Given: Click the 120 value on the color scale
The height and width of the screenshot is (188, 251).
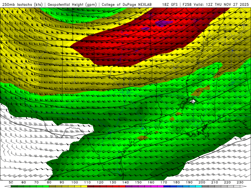Looking at the screenshot, I should [x=100, y=182].
